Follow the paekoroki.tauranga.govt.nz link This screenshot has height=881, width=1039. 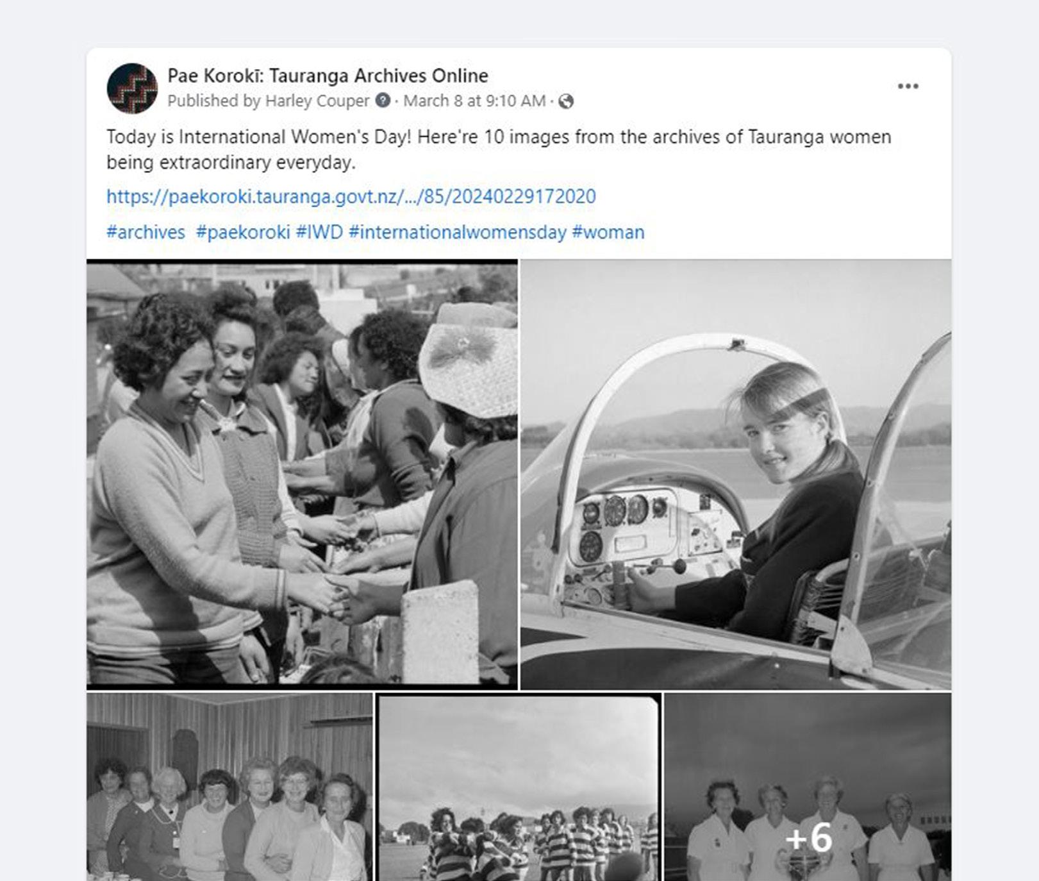click(351, 196)
